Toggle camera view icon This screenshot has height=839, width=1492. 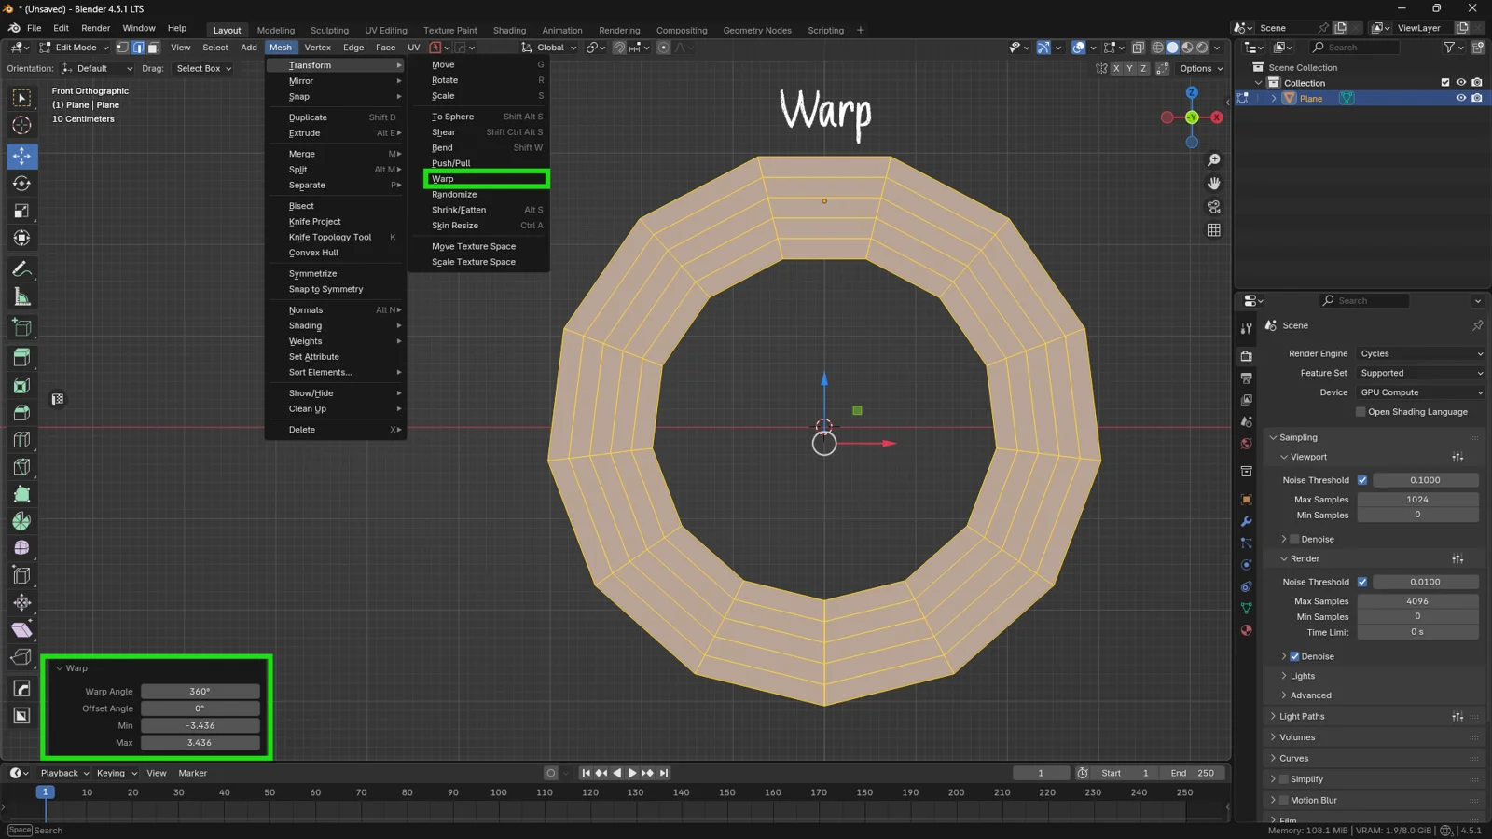pos(1213,207)
